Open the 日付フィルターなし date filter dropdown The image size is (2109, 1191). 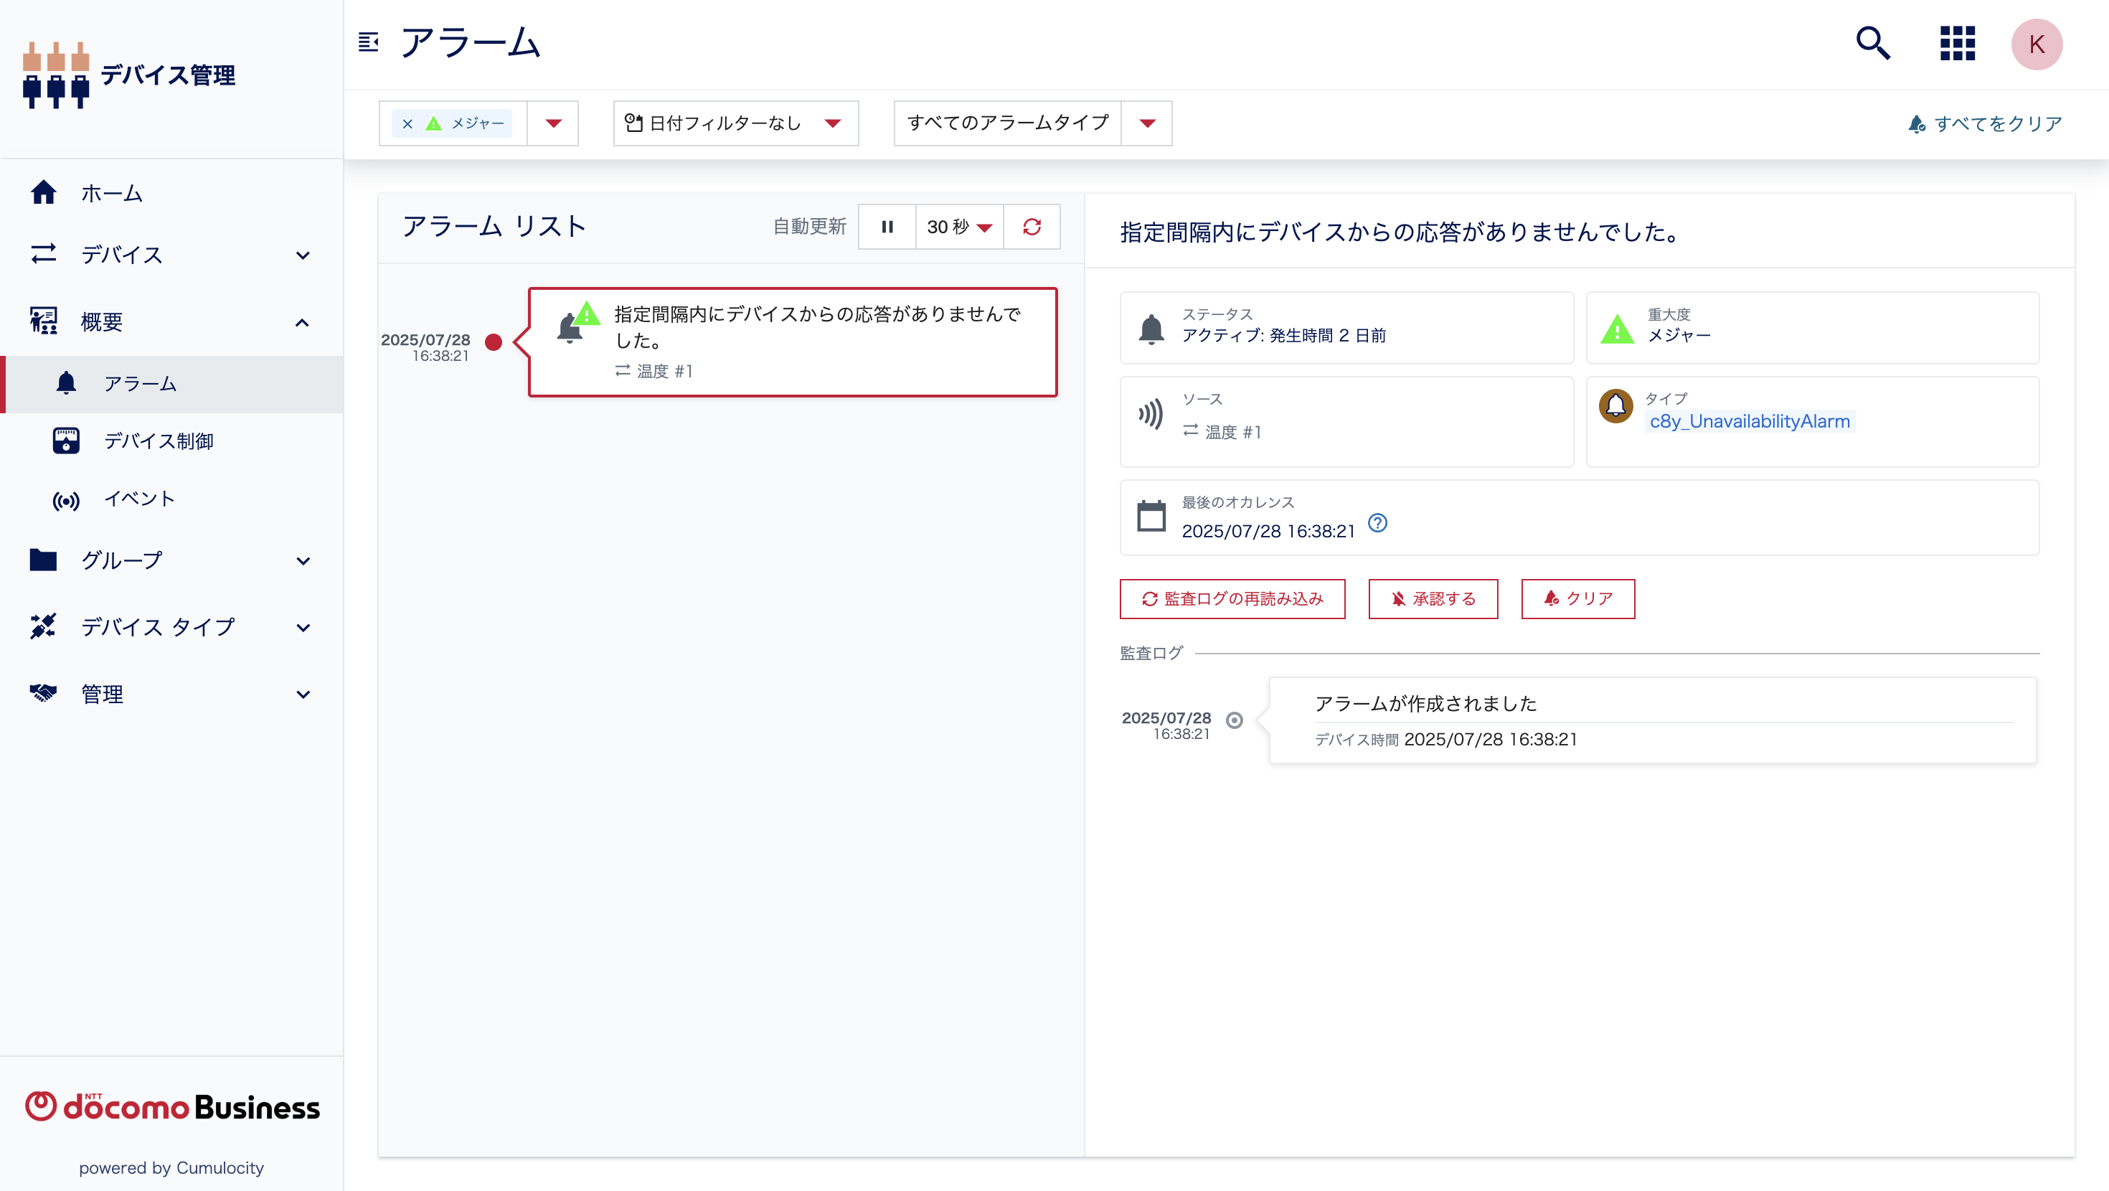click(x=736, y=123)
